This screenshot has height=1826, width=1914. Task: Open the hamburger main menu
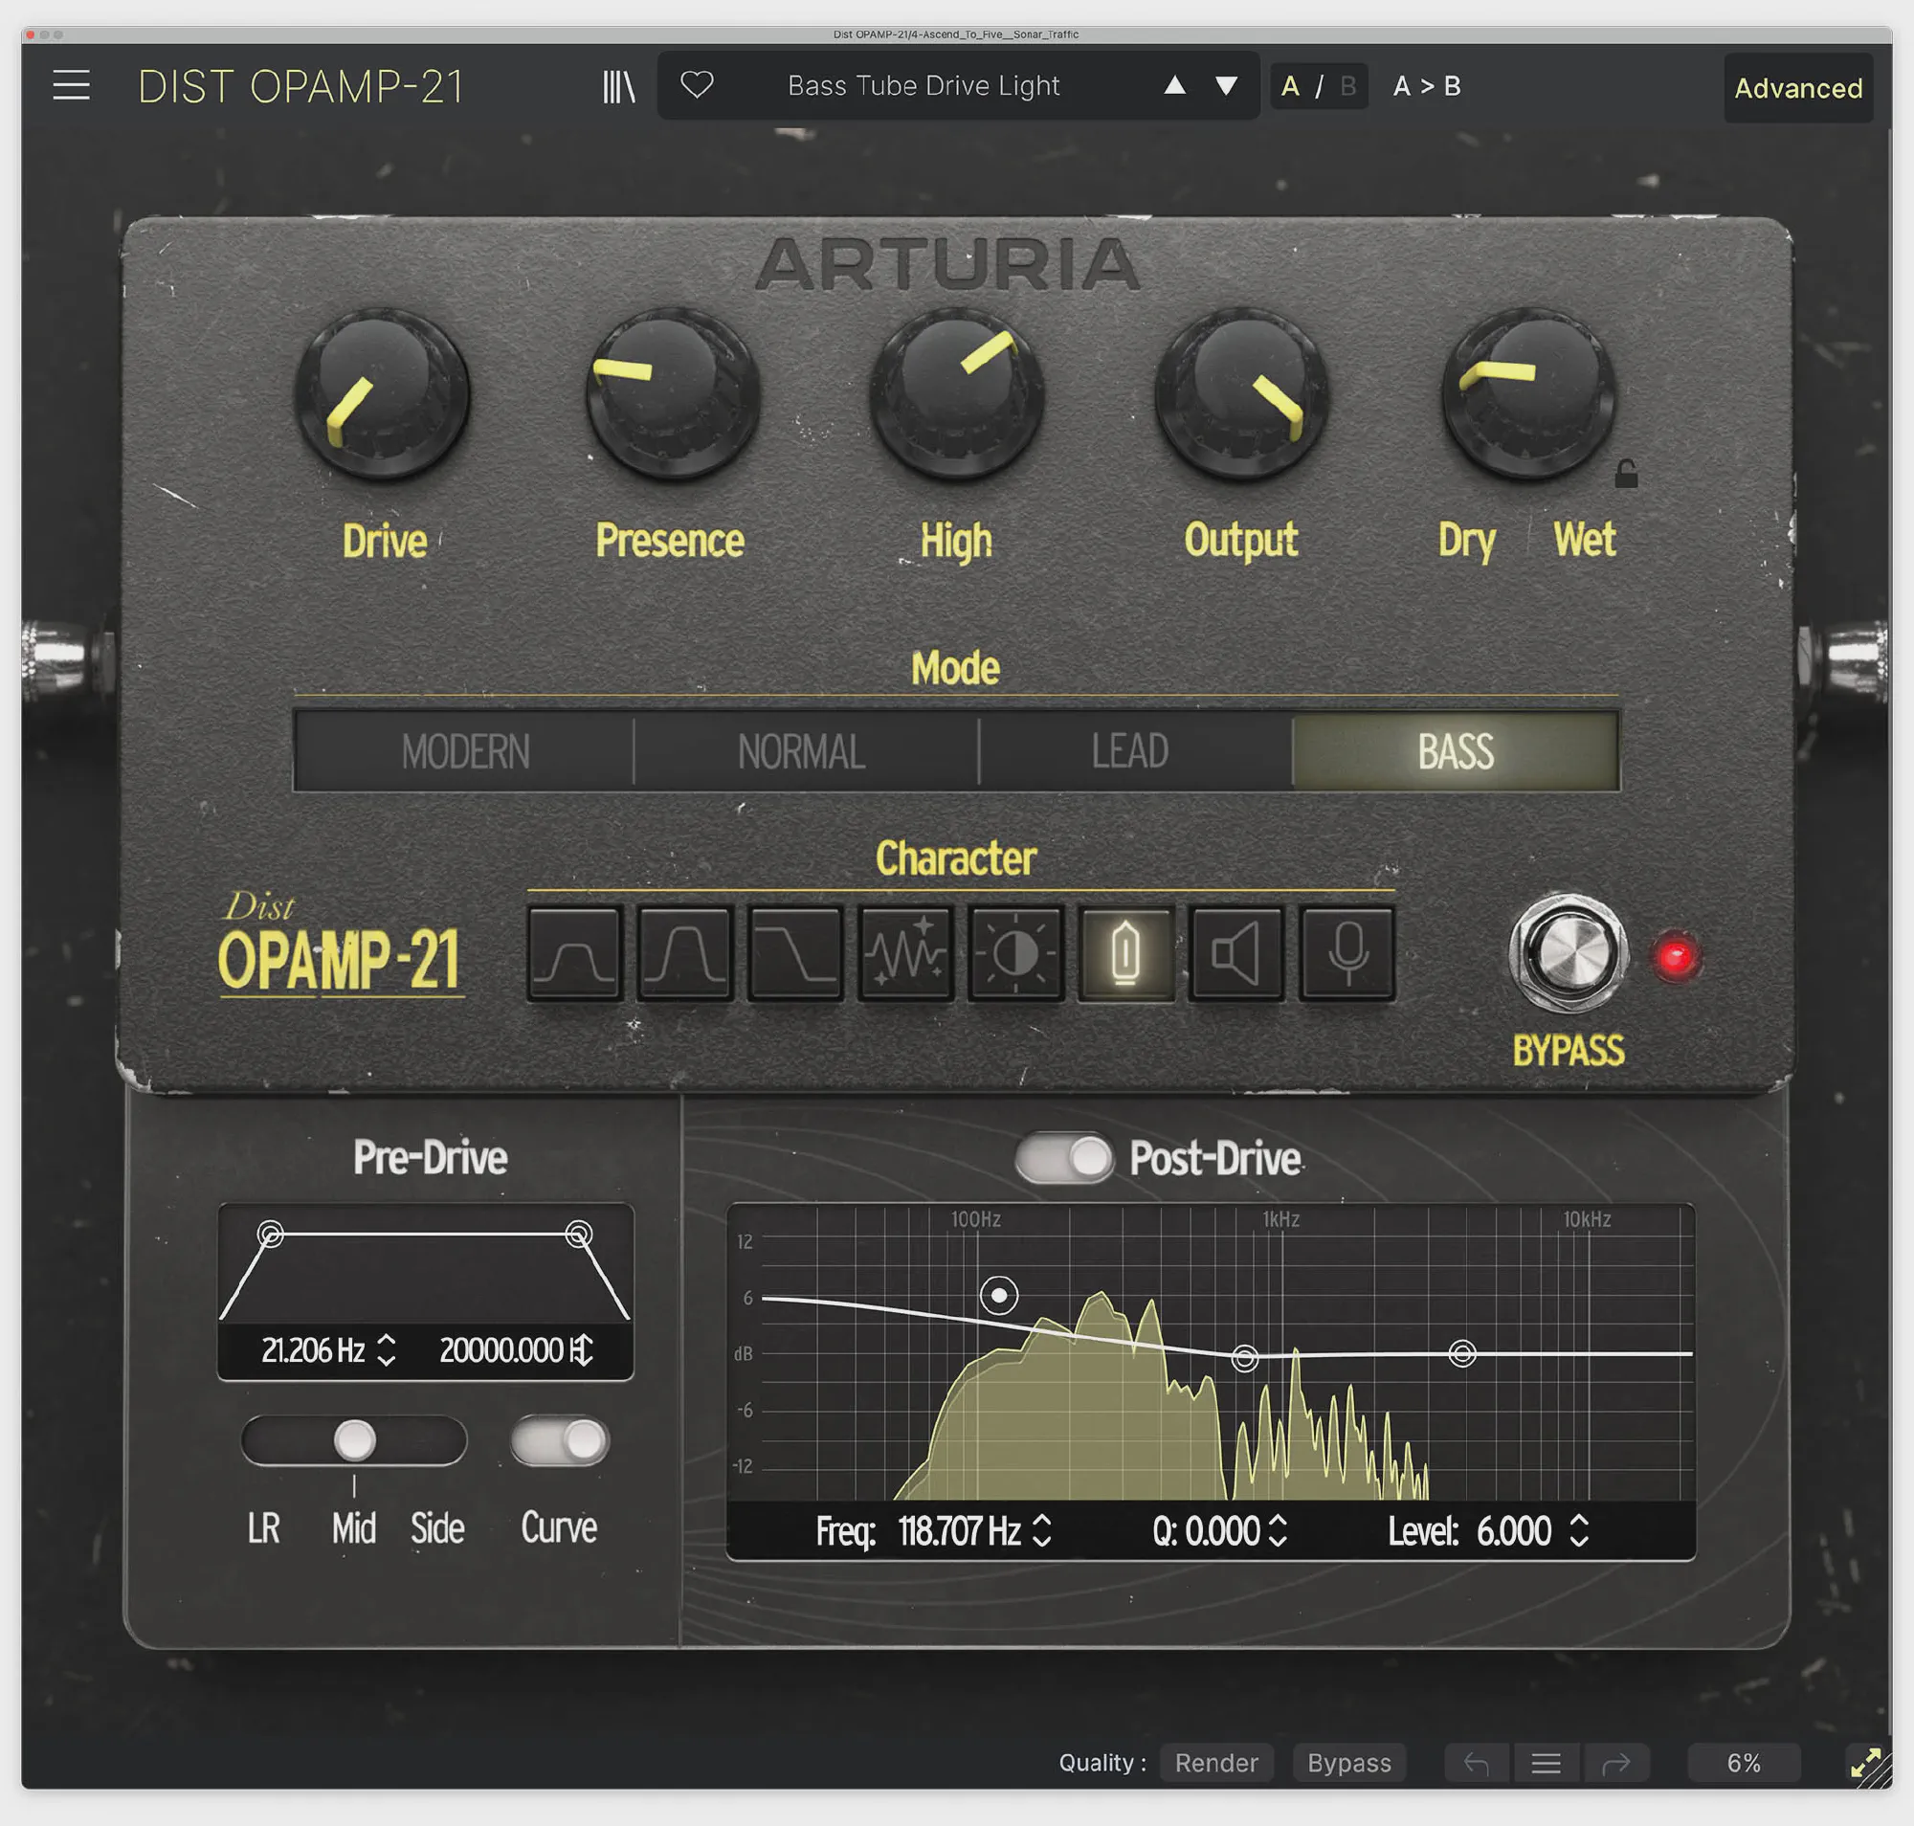tap(71, 86)
